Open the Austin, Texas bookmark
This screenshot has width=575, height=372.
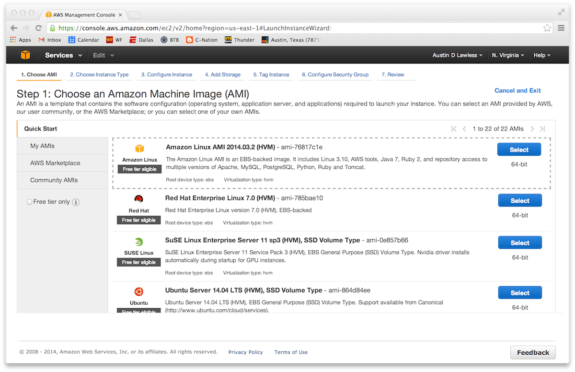pyautogui.click(x=291, y=40)
